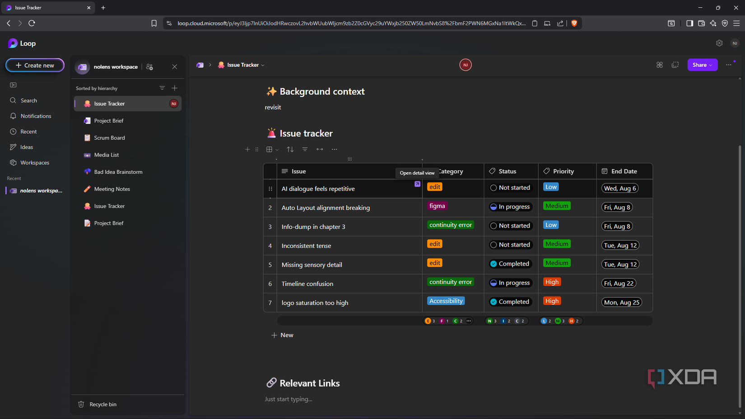Click the filter icon above the table
The height and width of the screenshot is (419, 745).
305,149
